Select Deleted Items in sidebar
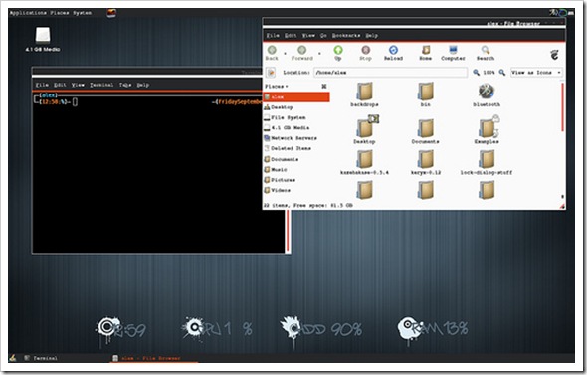The image size is (587, 375). pos(296,148)
